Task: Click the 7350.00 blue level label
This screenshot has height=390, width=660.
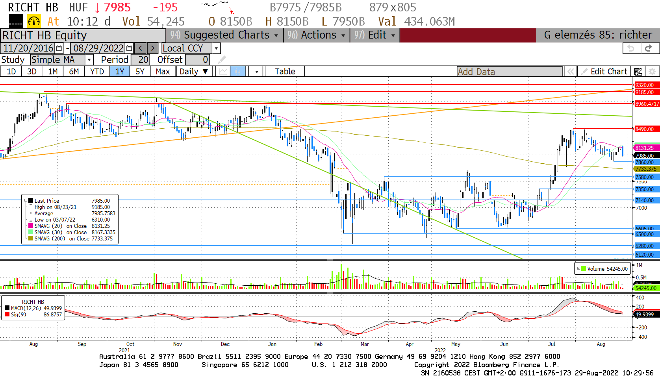Action: point(646,189)
